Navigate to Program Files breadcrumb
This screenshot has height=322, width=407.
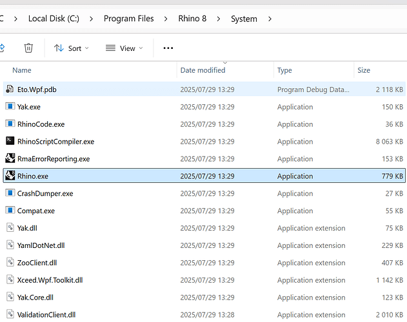[x=129, y=19]
